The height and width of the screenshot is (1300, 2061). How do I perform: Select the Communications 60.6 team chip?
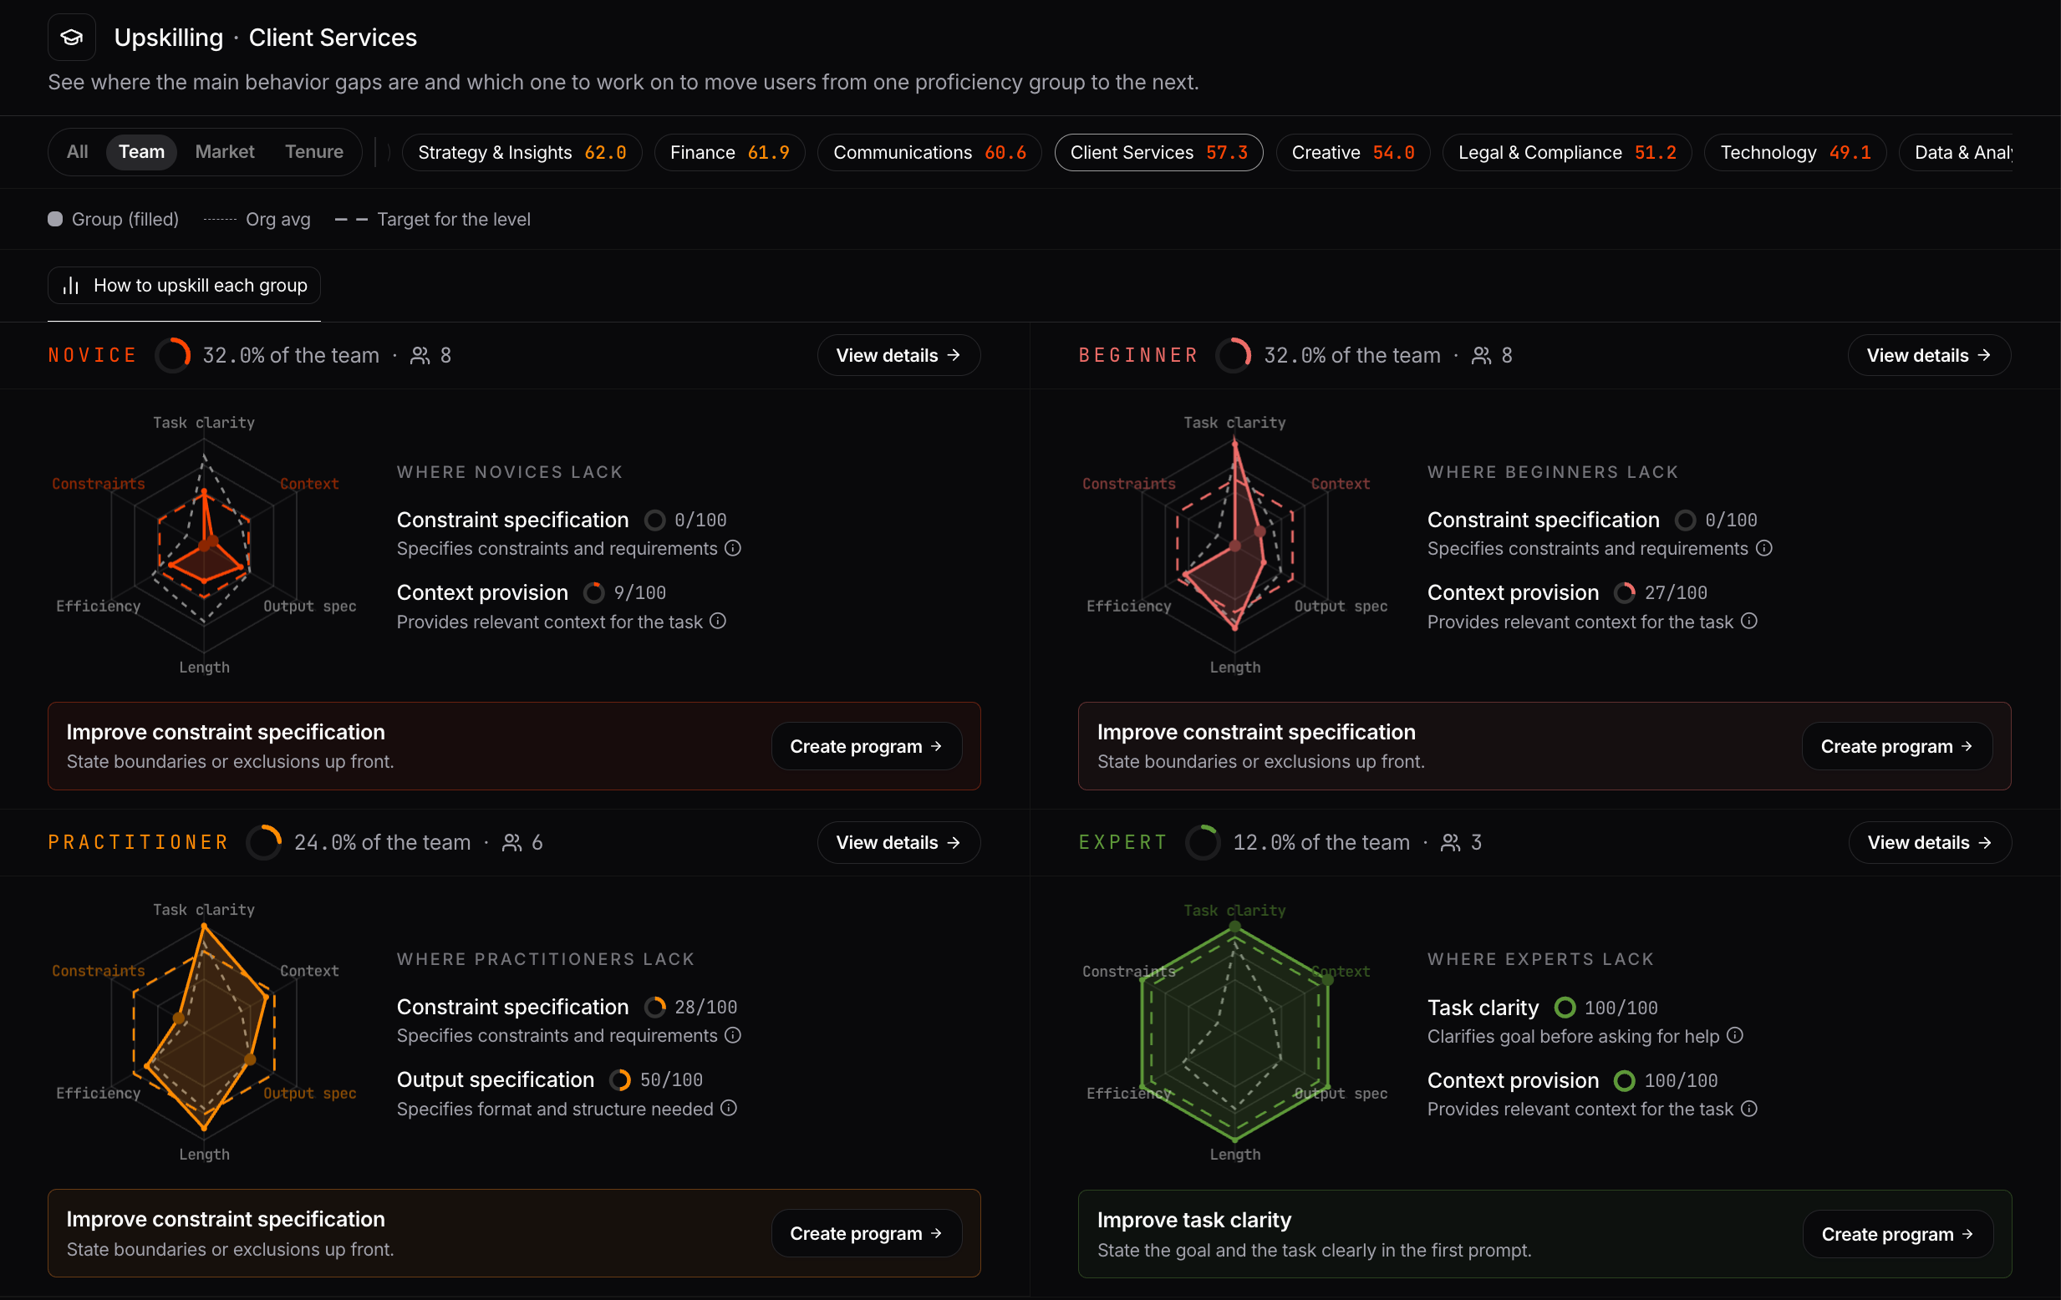tap(929, 152)
